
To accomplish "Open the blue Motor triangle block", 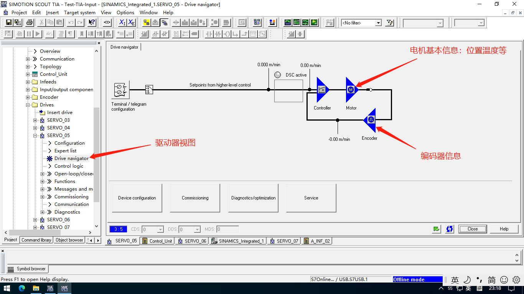I will click(x=351, y=90).
